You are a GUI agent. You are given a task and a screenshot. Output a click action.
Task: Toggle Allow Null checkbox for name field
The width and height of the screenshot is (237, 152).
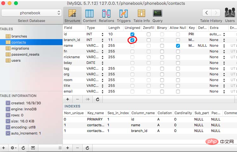pyautogui.click(x=178, y=46)
